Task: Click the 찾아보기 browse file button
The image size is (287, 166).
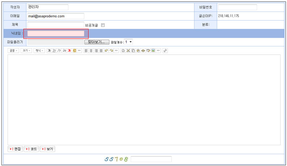Action: (x=97, y=42)
